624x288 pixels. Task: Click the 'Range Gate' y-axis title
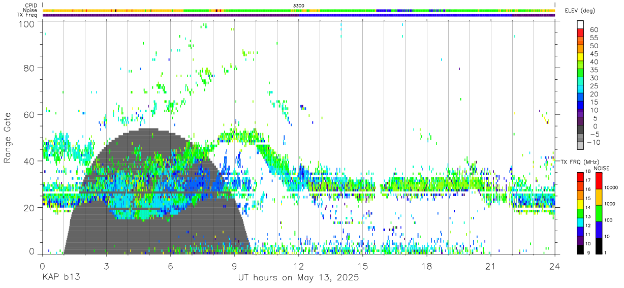pos(8,137)
